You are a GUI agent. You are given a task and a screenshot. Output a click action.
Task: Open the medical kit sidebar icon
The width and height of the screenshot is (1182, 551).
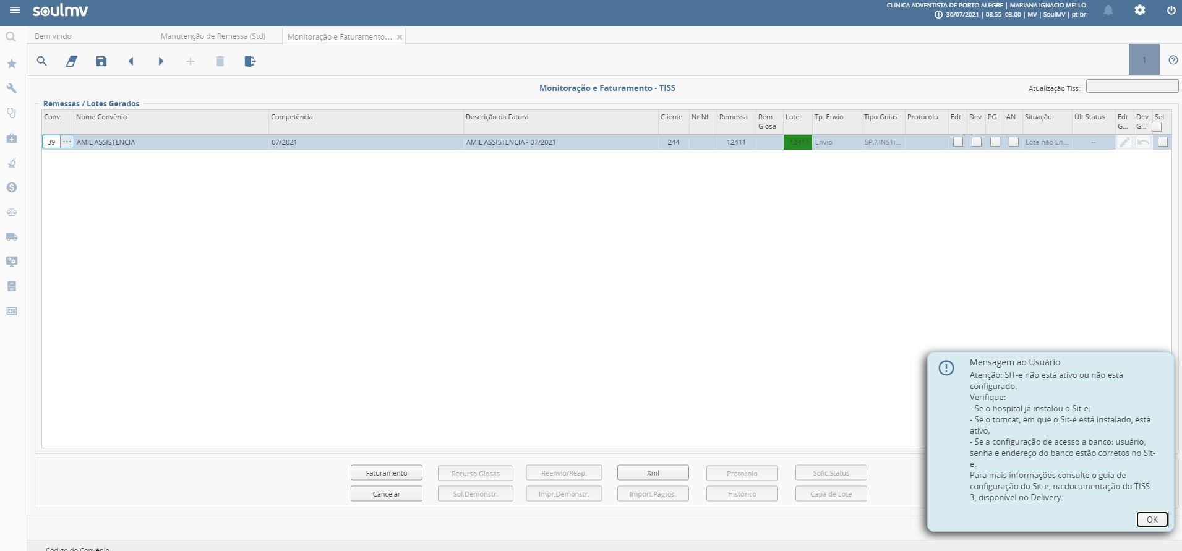[x=11, y=138]
